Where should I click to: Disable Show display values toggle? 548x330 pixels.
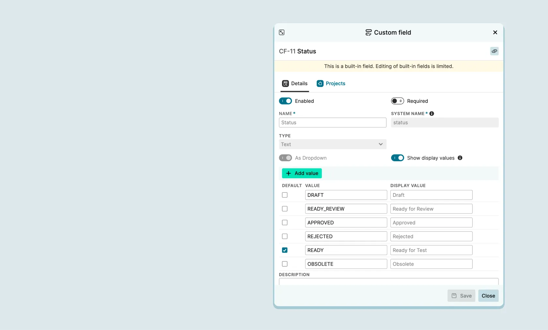397,158
